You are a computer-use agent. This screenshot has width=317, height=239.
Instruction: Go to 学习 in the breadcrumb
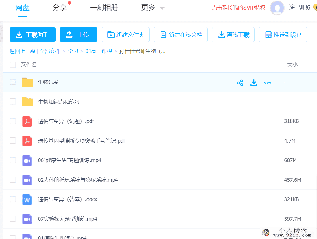click(73, 51)
